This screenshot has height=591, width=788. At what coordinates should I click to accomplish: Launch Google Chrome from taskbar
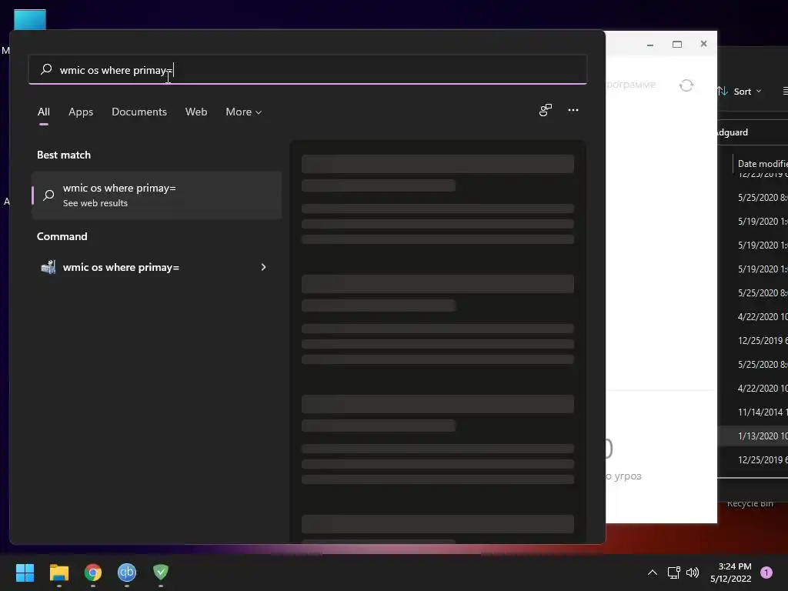coord(93,573)
